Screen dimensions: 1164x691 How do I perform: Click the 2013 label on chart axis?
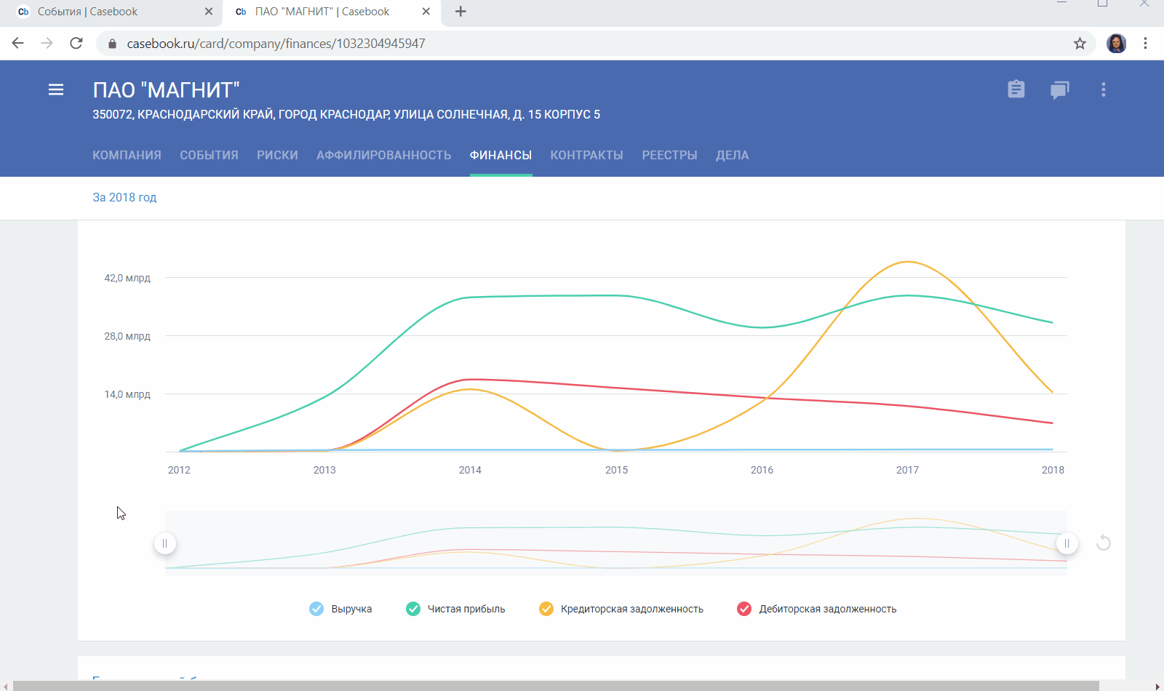pyautogui.click(x=324, y=470)
